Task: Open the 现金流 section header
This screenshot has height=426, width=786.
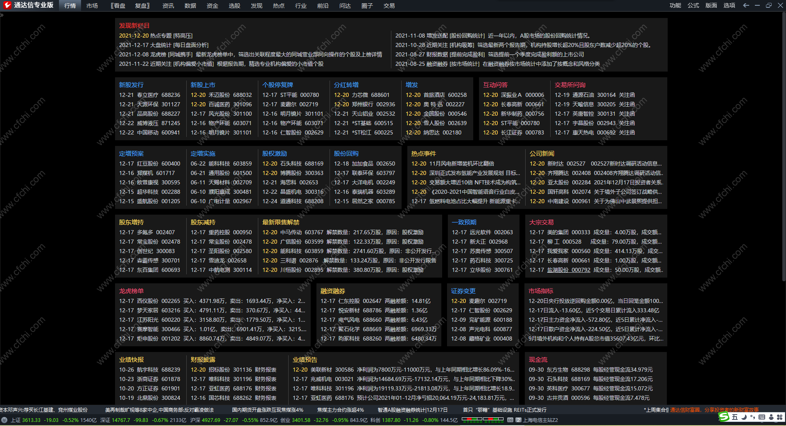Action: coord(538,360)
